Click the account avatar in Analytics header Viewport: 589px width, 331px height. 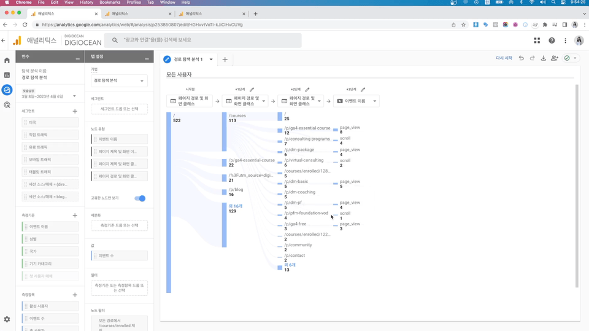point(579,41)
